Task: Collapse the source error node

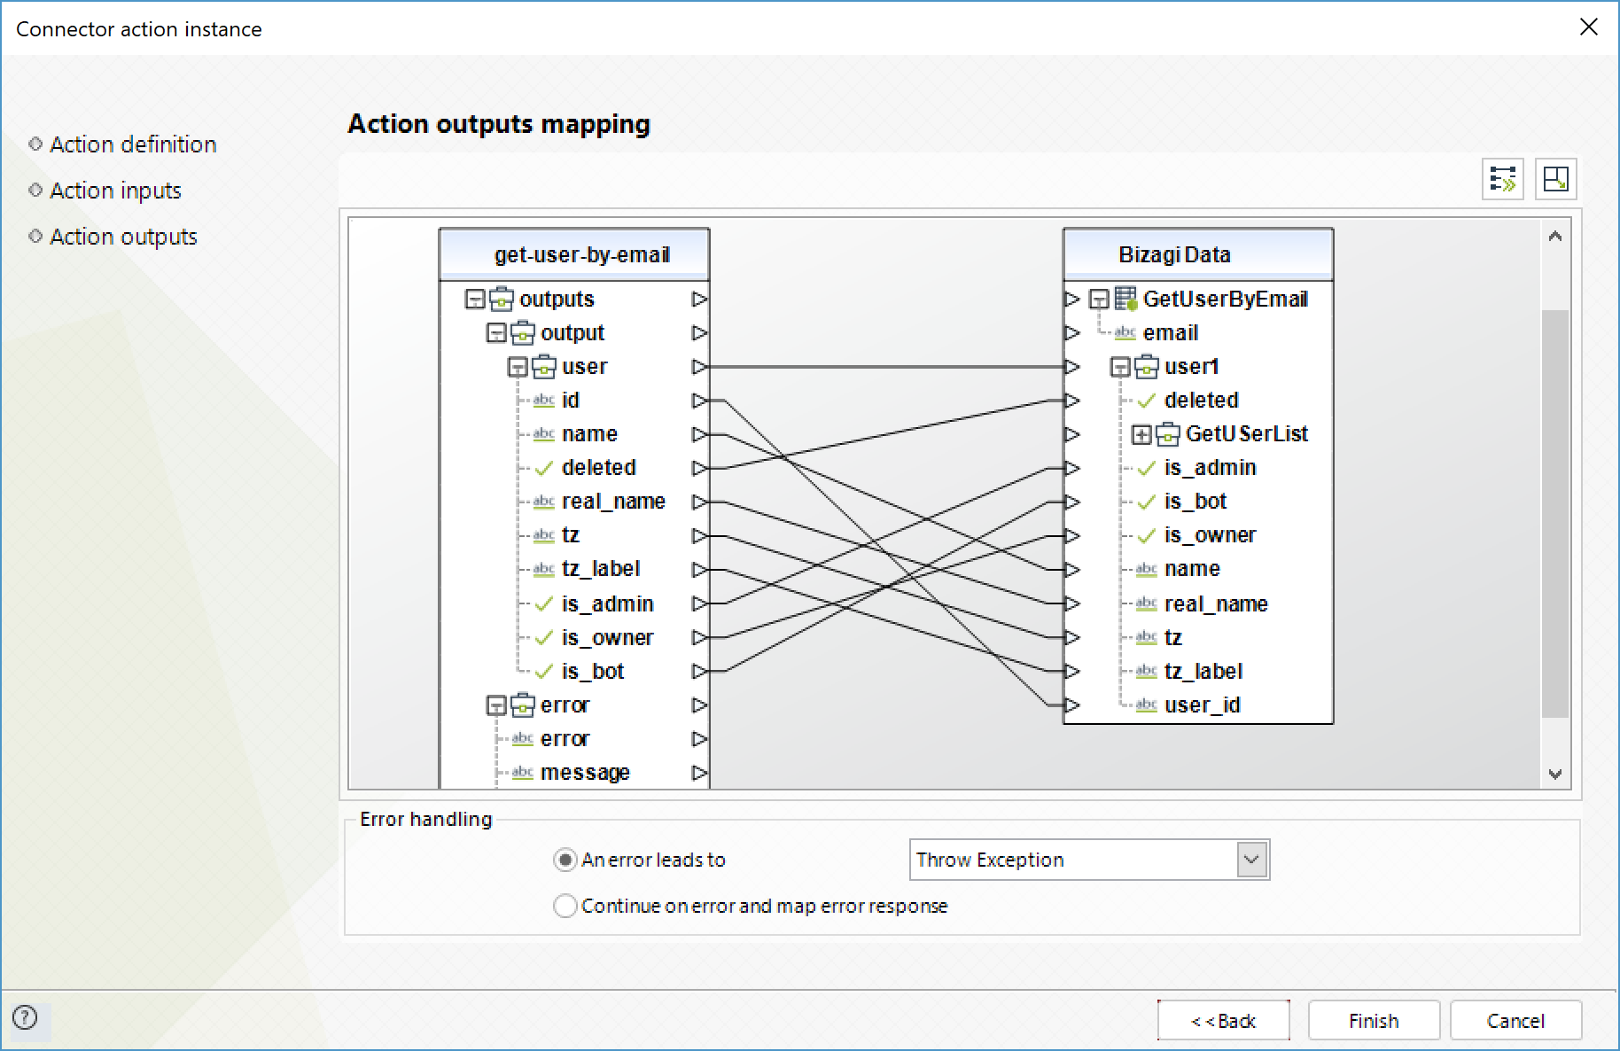Action: coord(497,705)
